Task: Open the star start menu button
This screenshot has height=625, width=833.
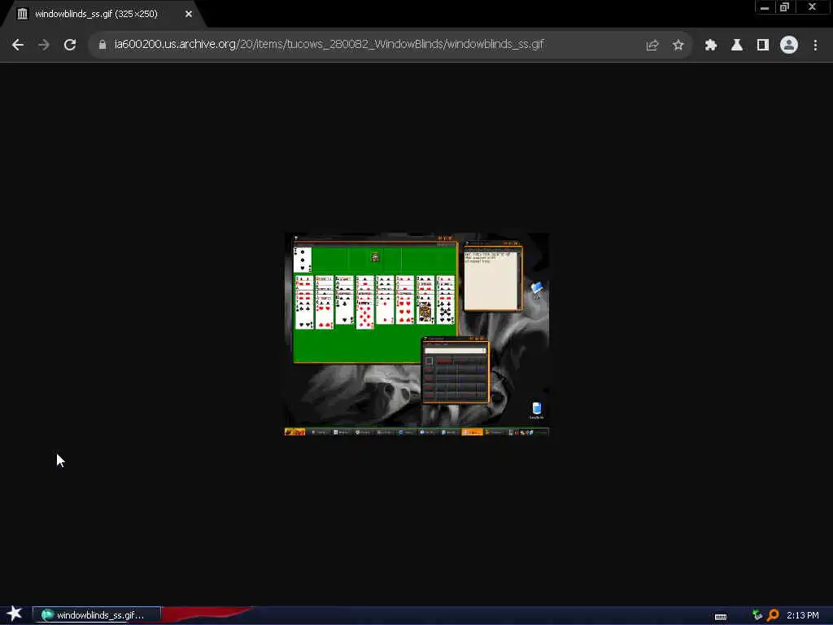Action: click(15, 614)
